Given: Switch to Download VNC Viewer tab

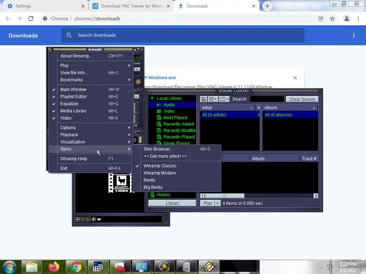Looking at the screenshot, I should click(131, 6).
